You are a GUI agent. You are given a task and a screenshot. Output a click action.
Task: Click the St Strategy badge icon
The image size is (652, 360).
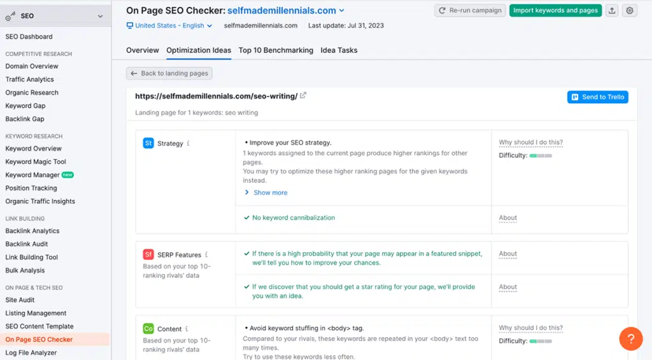point(148,143)
